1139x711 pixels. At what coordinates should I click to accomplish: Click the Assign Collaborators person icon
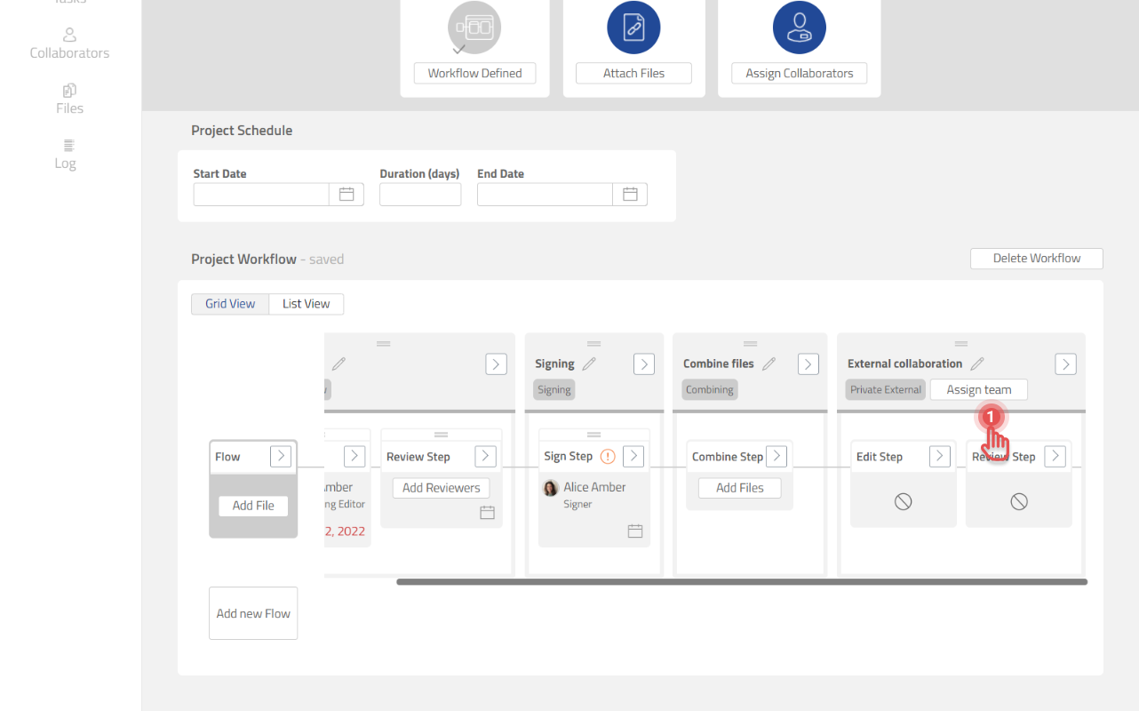point(799,28)
